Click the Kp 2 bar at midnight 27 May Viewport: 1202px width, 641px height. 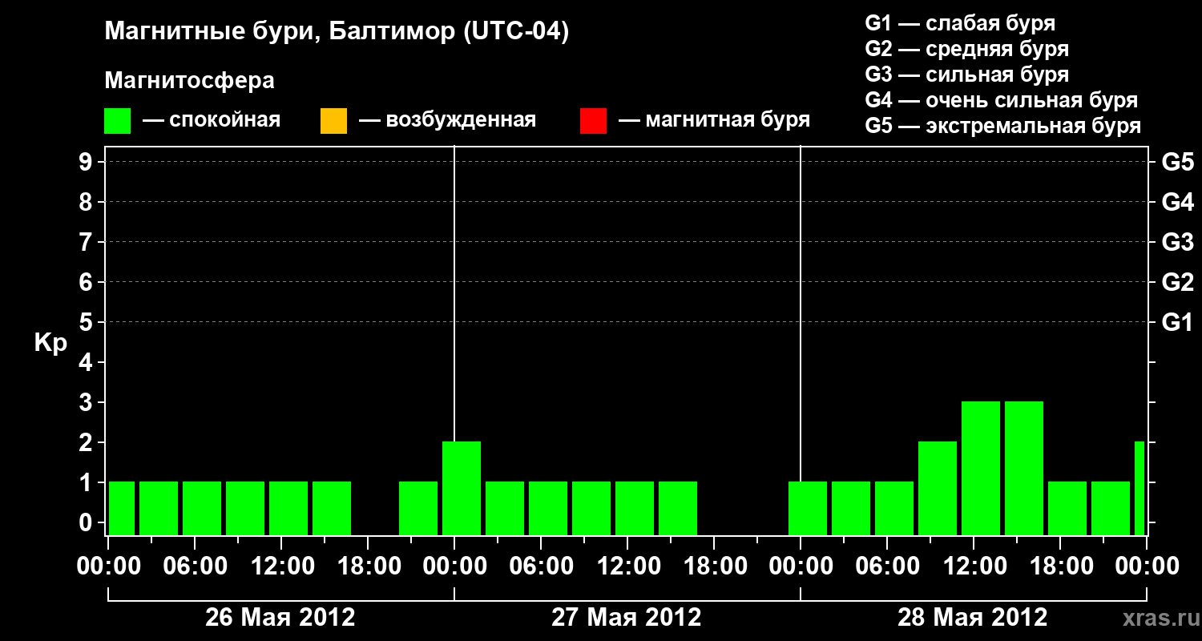coord(462,488)
